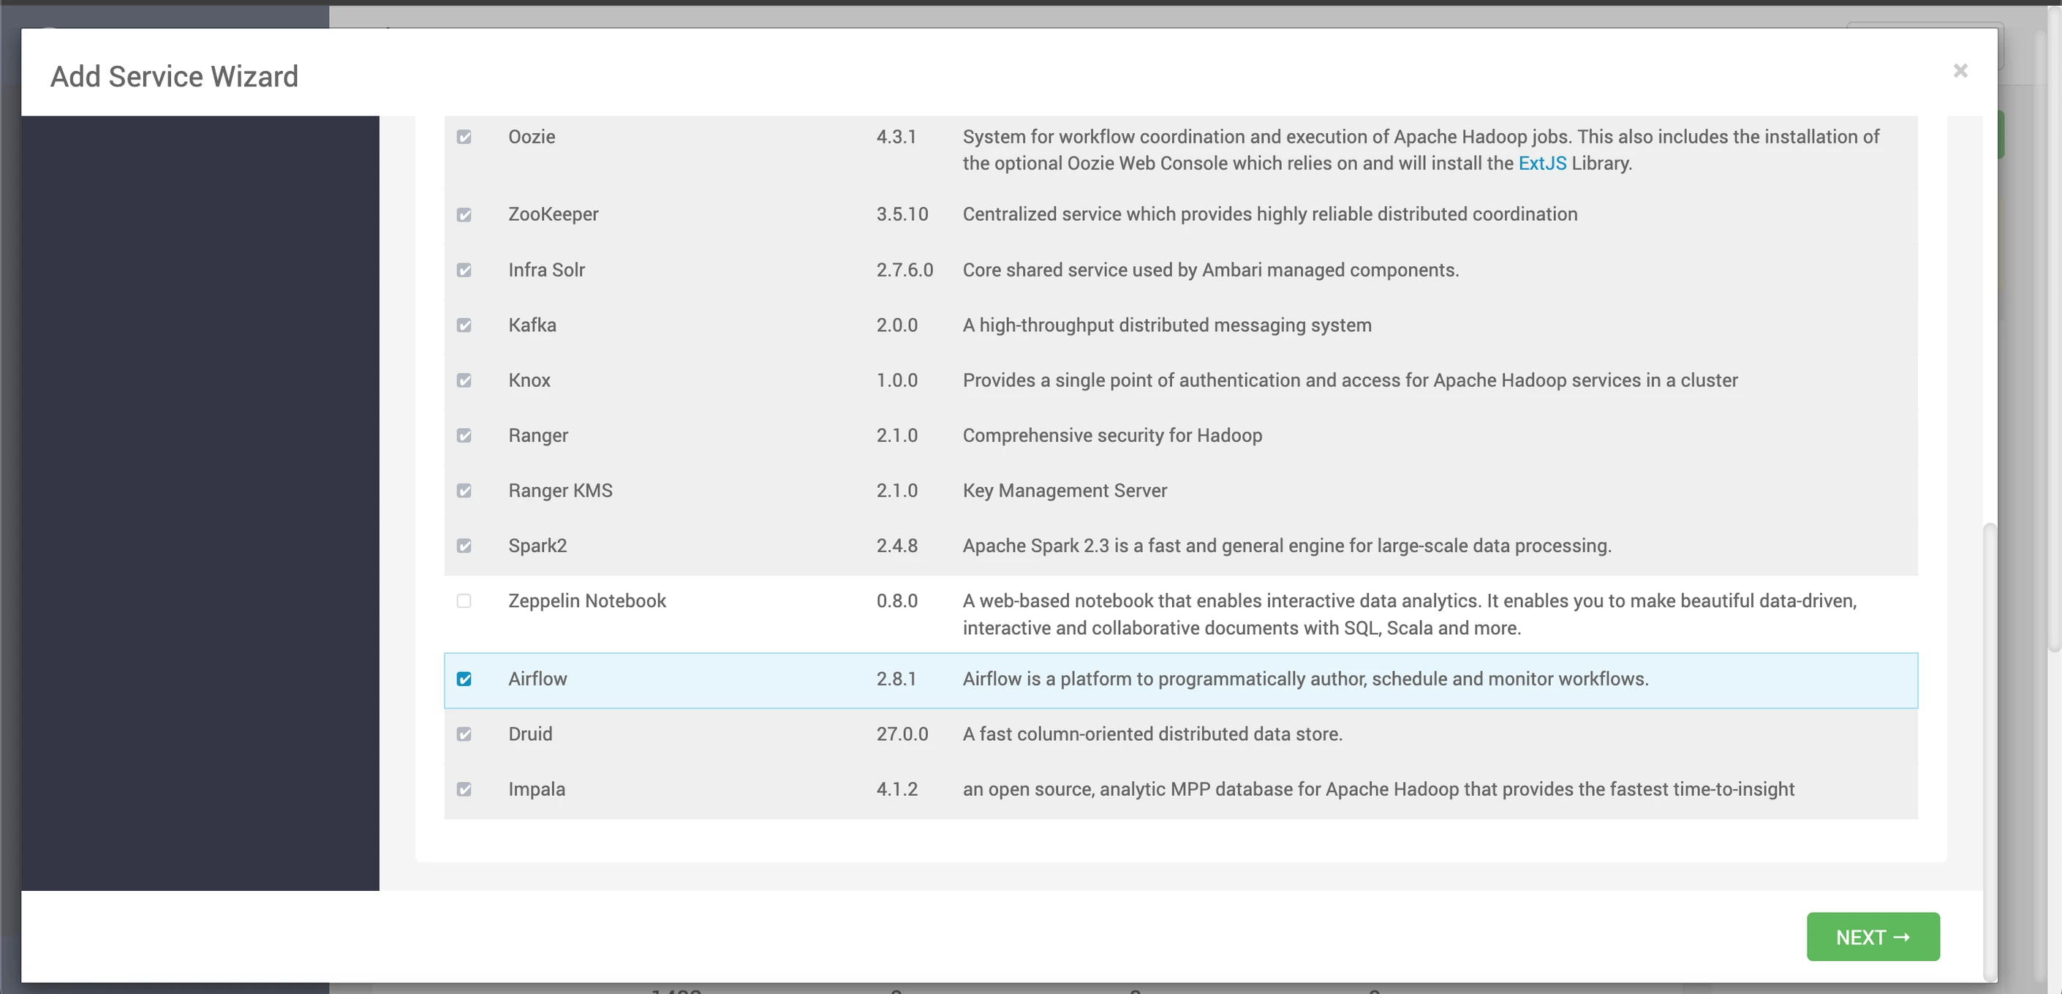Uncheck the Airflow service checkbox
This screenshot has height=994, width=2062.
464,679
